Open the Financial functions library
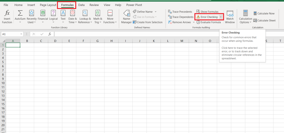Viewport: 284px width, 133px height. click(43, 17)
